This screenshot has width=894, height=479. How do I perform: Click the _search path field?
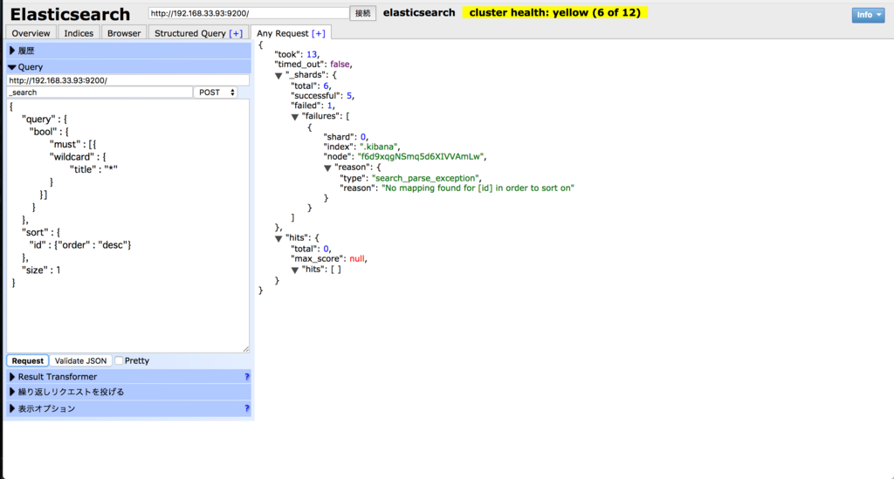100,92
